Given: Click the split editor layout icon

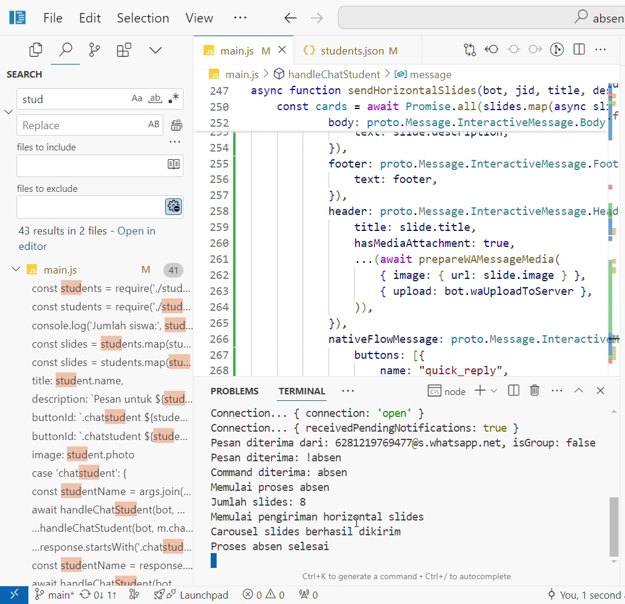Looking at the screenshot, I should coord(579,50).
